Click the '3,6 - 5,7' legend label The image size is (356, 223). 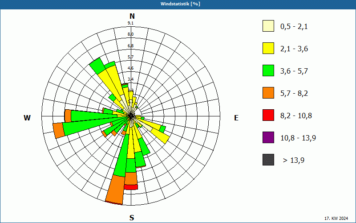(294, 71)
